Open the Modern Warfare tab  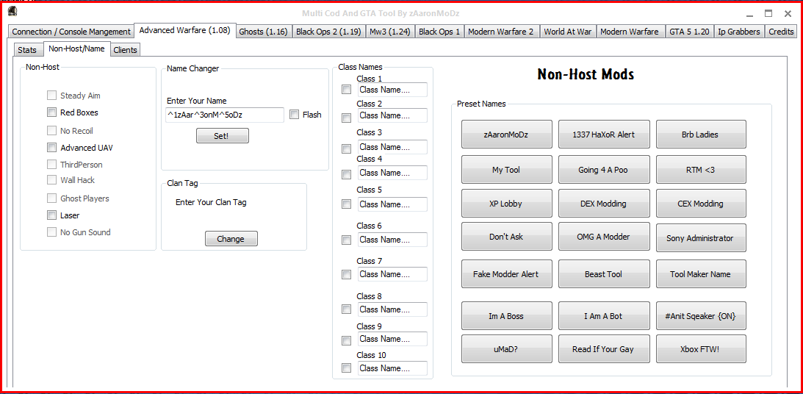coord(630,32)
